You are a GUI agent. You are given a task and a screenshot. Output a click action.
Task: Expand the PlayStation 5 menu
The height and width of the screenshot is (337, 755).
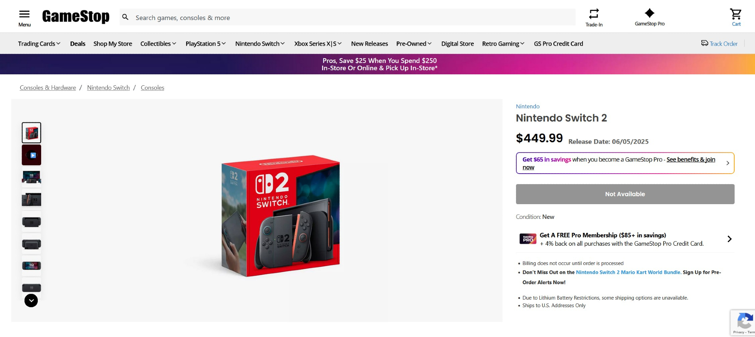click(205, 44)
